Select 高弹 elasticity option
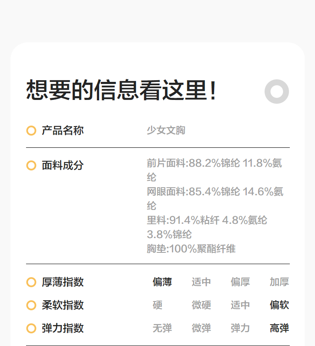The image size is (315, 346). [x=279, y=328]
